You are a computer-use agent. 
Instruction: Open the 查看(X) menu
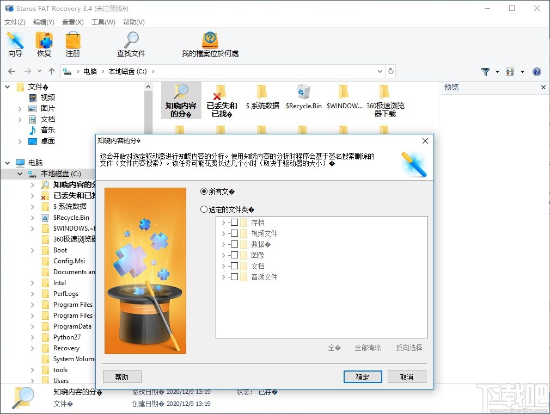point(72,22)
